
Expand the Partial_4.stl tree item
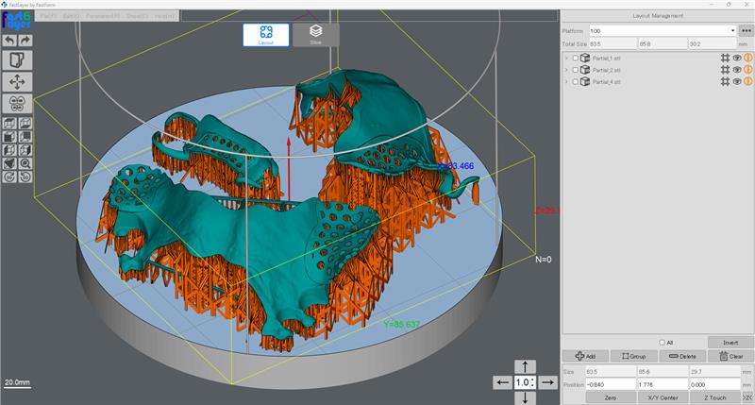coord(566,82)
